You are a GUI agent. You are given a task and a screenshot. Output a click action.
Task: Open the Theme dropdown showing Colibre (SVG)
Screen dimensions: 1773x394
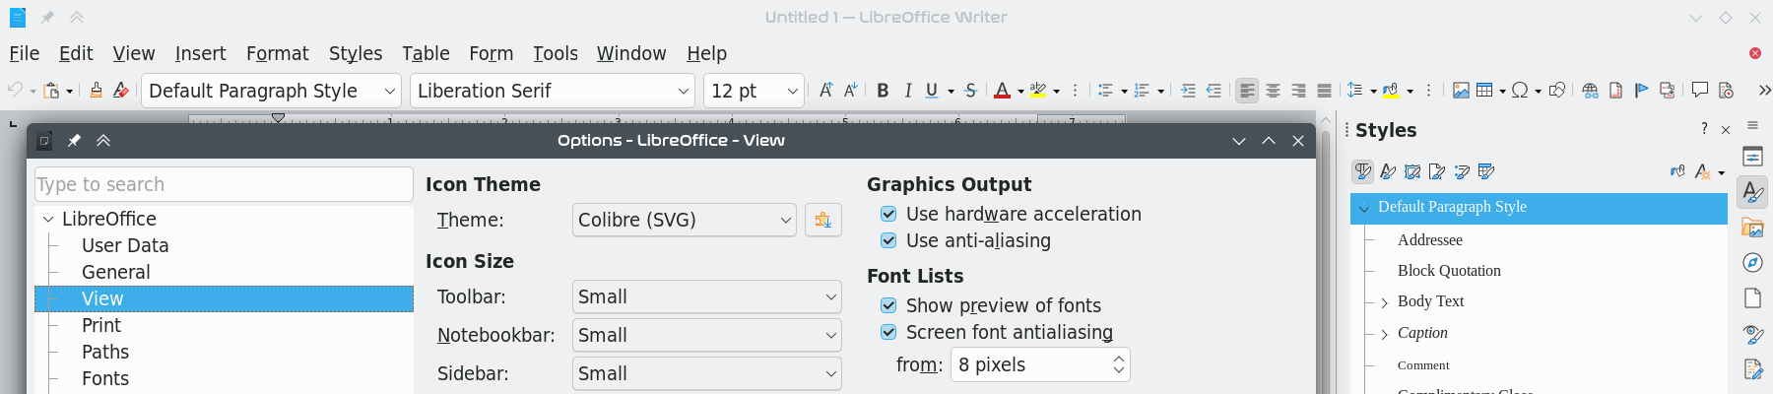click(685, 220)
